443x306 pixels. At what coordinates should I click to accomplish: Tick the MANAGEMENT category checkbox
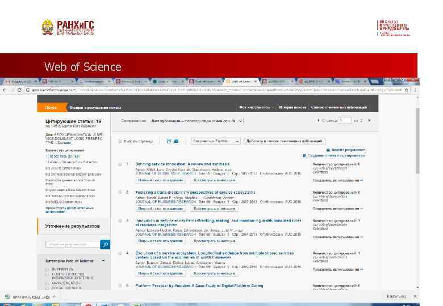pos(48,283)
